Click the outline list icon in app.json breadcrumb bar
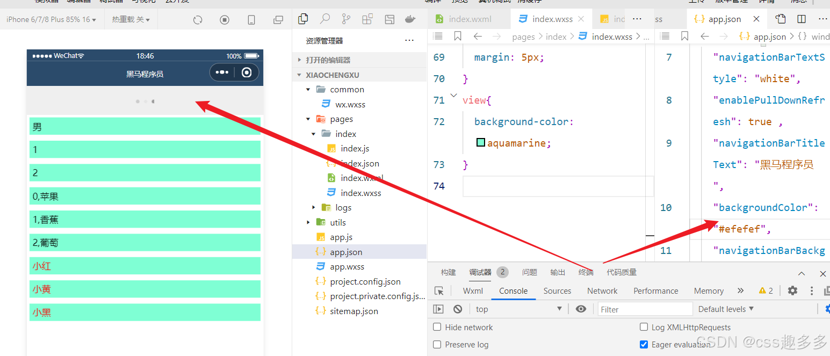Viewport: 830px width, 356px height. [x=665, y=37]
